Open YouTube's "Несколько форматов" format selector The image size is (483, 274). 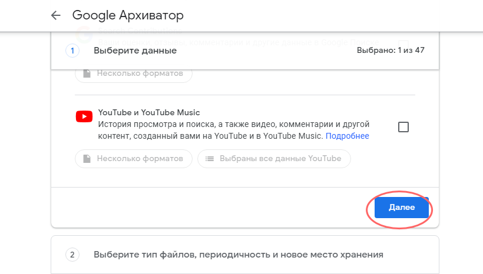(134, 159)
